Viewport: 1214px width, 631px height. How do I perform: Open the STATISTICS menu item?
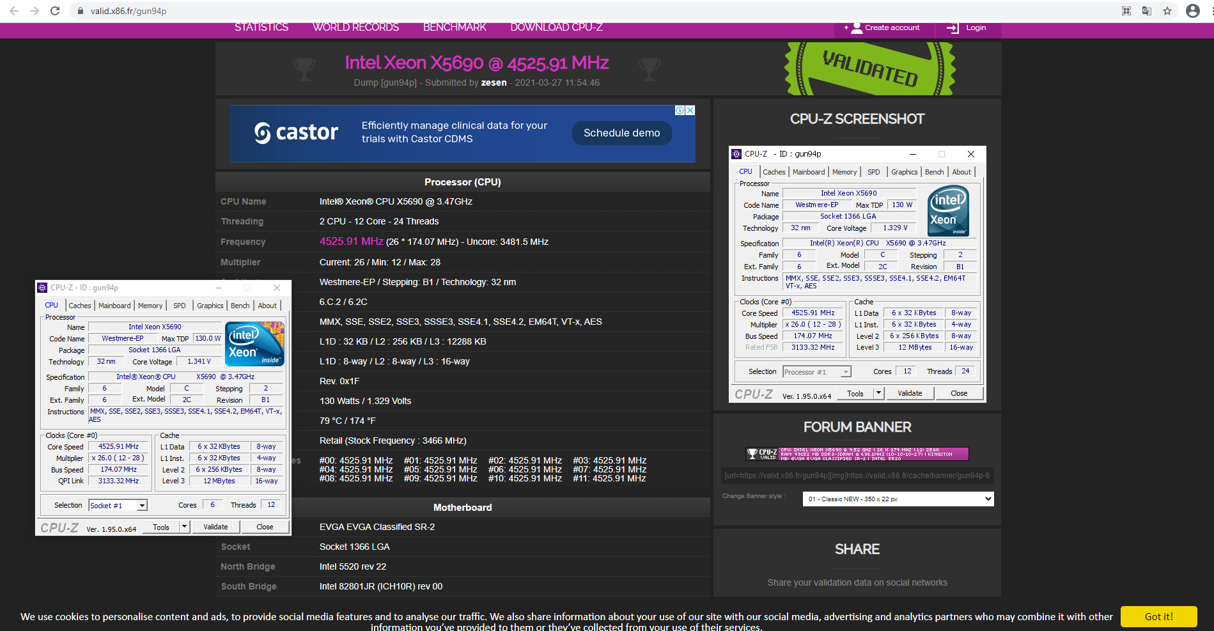pos(261,27)
